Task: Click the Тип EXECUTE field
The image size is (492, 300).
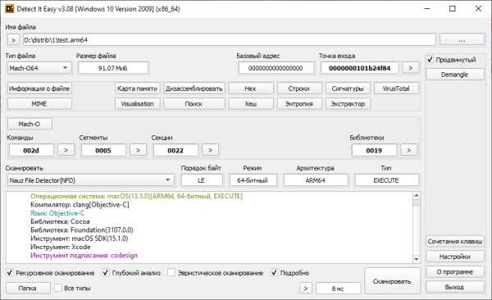Action: click(386, 180)
